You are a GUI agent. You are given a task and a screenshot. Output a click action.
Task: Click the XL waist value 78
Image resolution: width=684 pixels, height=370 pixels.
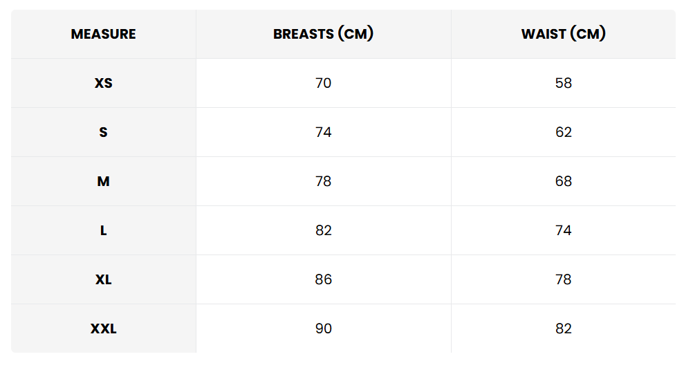[563, 279]
